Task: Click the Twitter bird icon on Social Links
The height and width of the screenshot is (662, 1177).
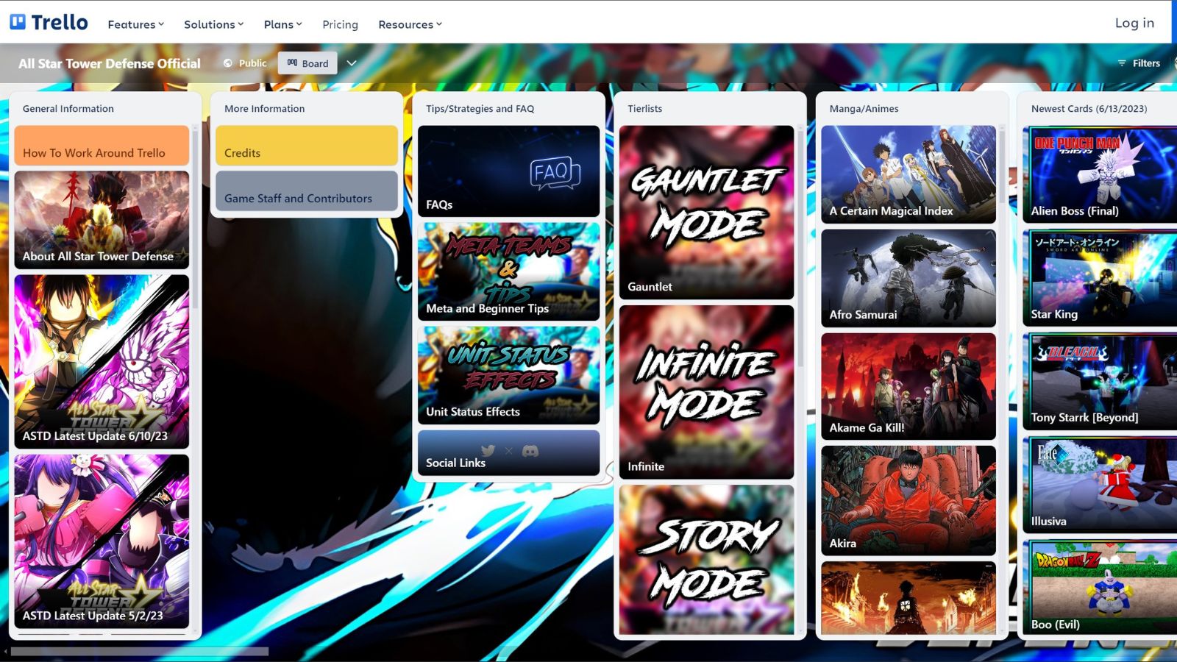Action: [x=488, y=451]
